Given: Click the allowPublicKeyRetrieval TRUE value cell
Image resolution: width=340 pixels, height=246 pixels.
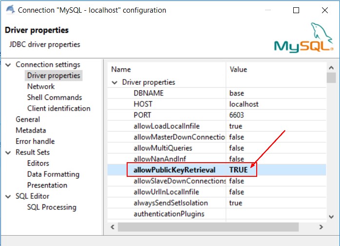Looking at the screenshot, I should [239, 170].
